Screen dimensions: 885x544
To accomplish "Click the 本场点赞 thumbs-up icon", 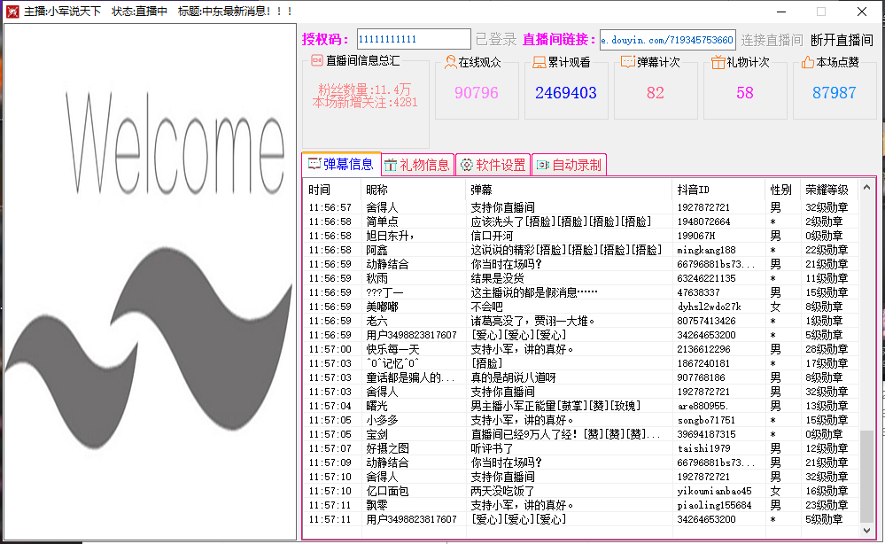I will coord(807,63).
